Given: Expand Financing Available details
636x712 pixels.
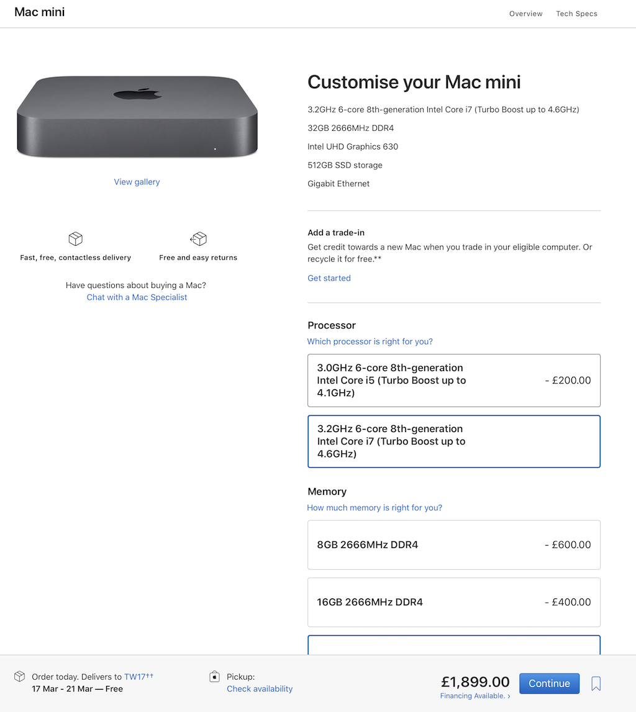Looking at the screenshot, I should pyautogui.click(x=475, y=696).
